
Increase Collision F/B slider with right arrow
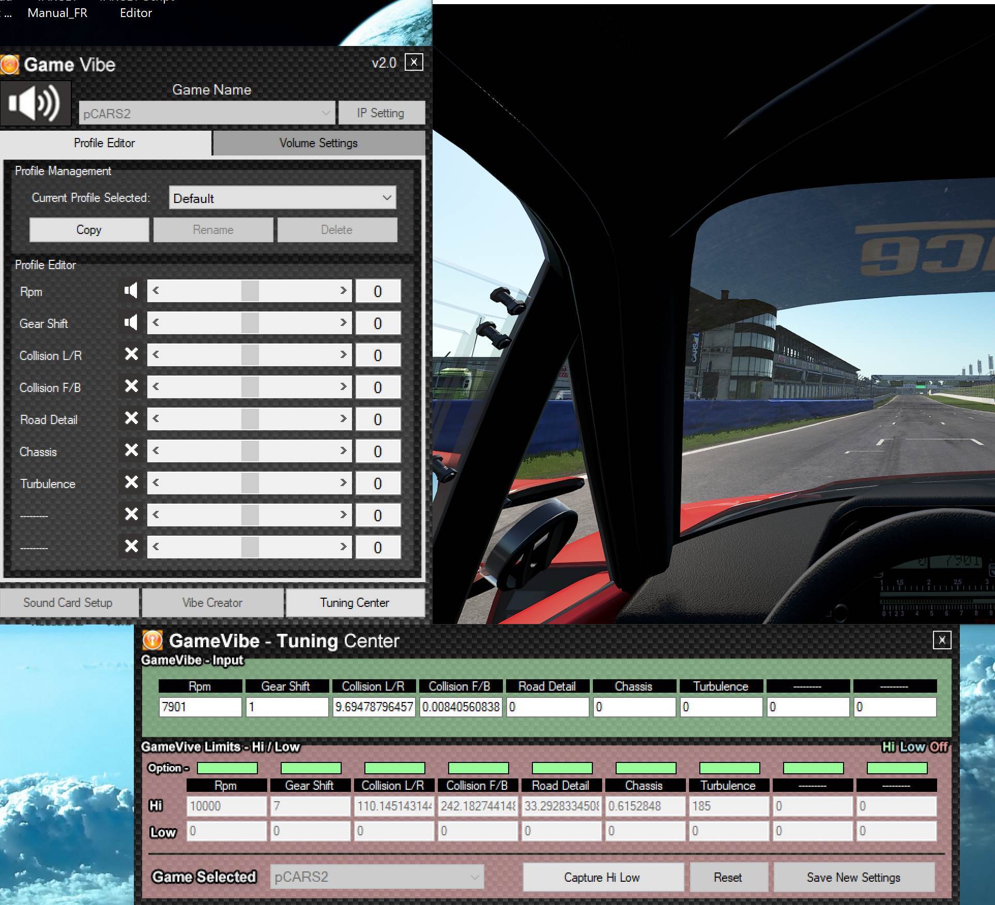[x=343, y=387]
